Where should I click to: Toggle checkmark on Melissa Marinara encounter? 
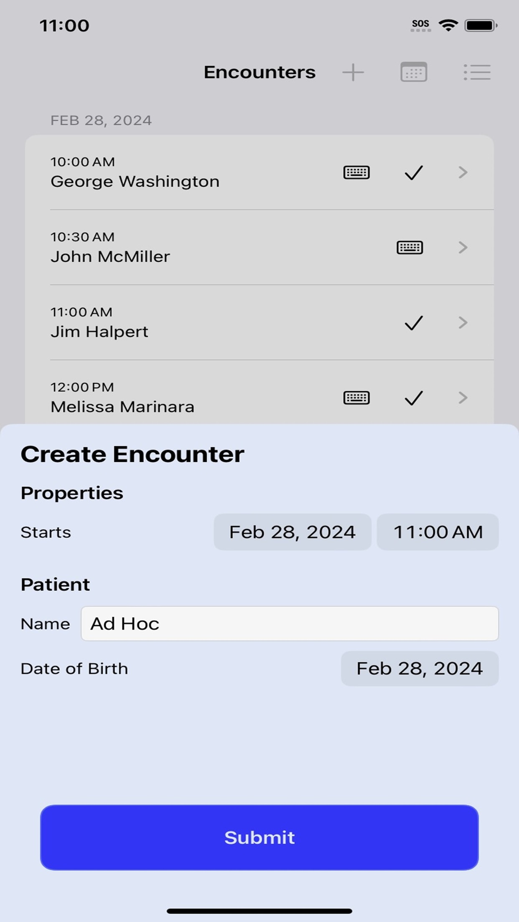(x=414, y=398)
